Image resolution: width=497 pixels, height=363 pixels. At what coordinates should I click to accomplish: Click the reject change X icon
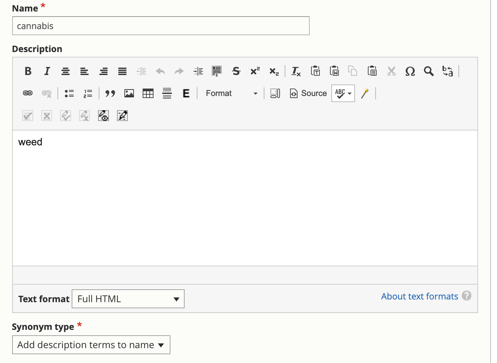click(x=47, y=116)
